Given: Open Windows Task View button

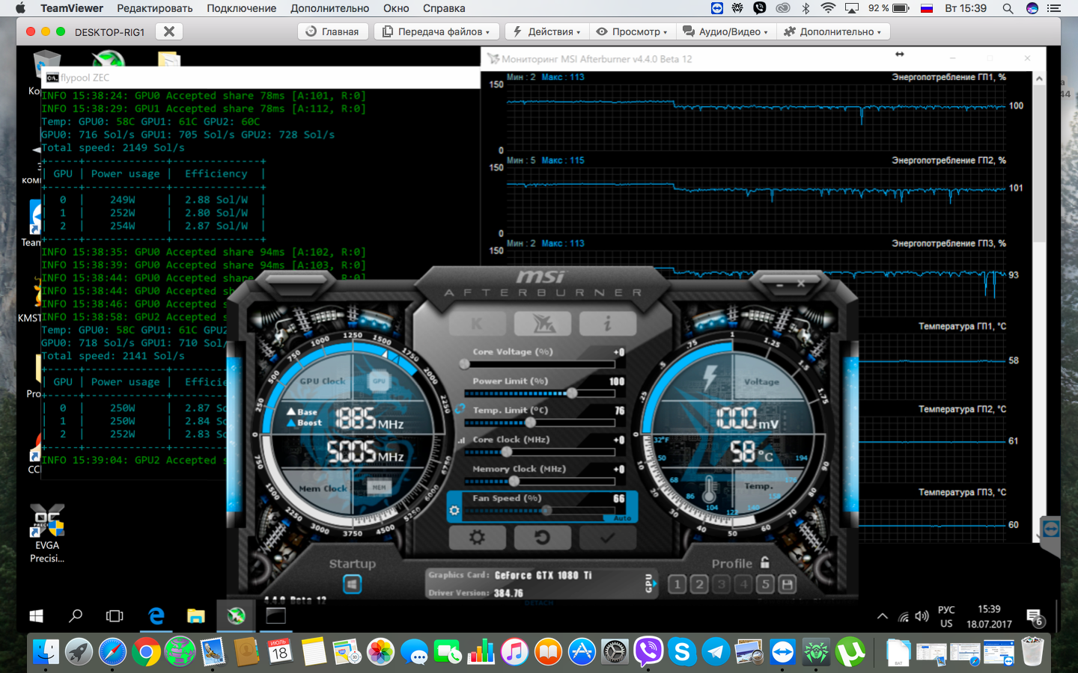Looking at the screenshot, I should 115,616.
